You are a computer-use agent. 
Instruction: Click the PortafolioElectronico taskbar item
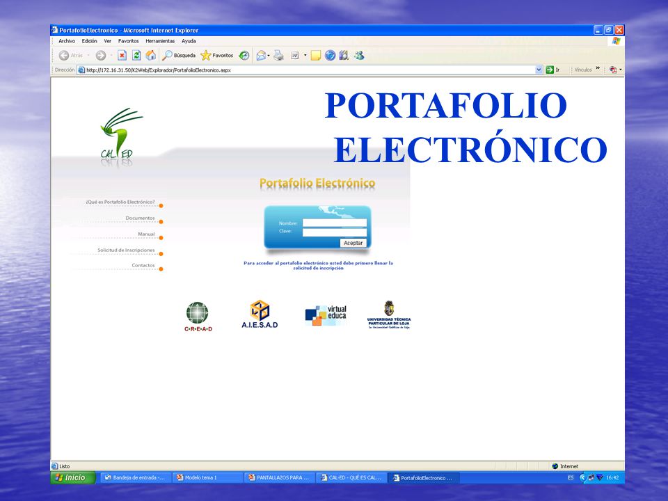point(424,477)
